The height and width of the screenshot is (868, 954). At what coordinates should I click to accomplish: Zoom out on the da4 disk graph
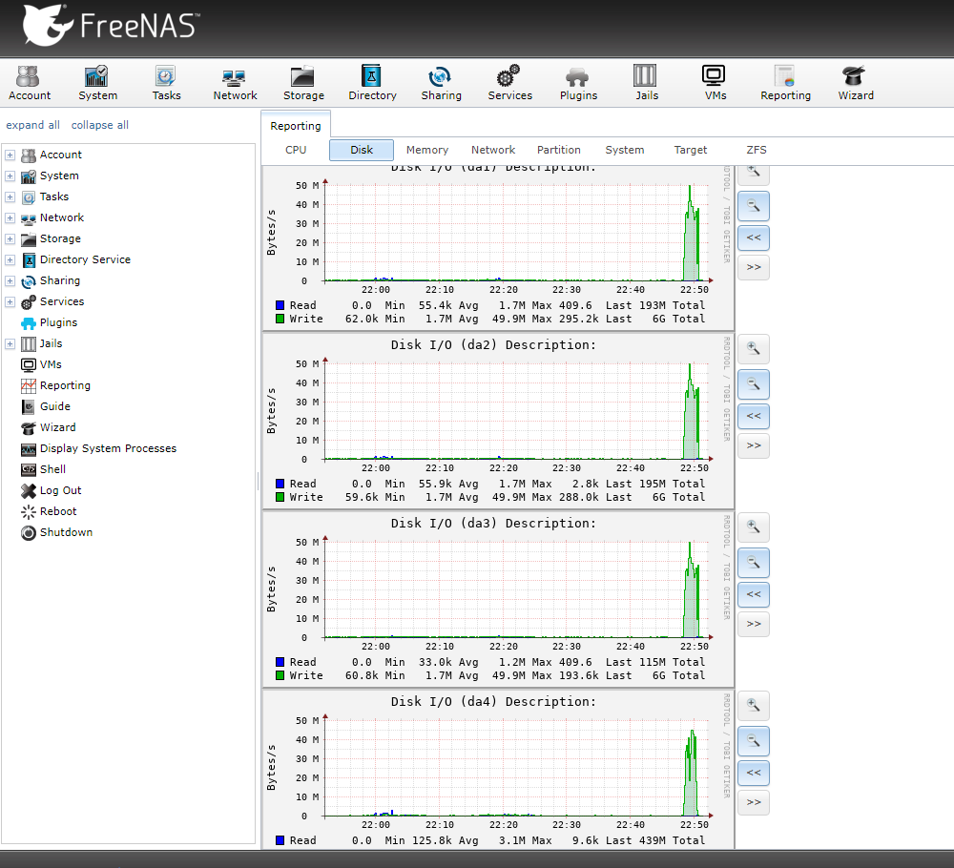click(754, 741)
